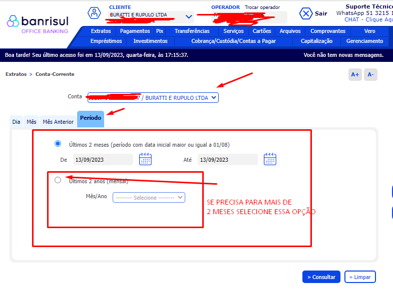Open the Mês/Ano Selecione dropdown
This screenshot has width=393, height=291.
149,198
